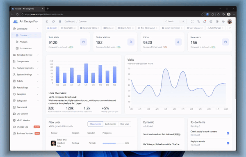
Task: Open Lite Version in the sidebar
Action: (x=26, y=114)
